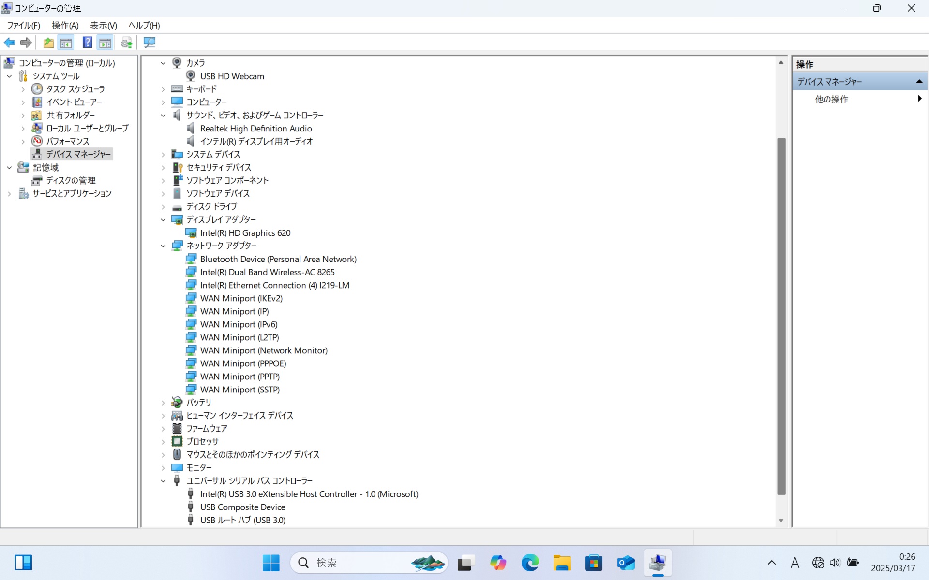Select Intel(R) Ethernet Connection (4) I219-LM

point(275,285)
